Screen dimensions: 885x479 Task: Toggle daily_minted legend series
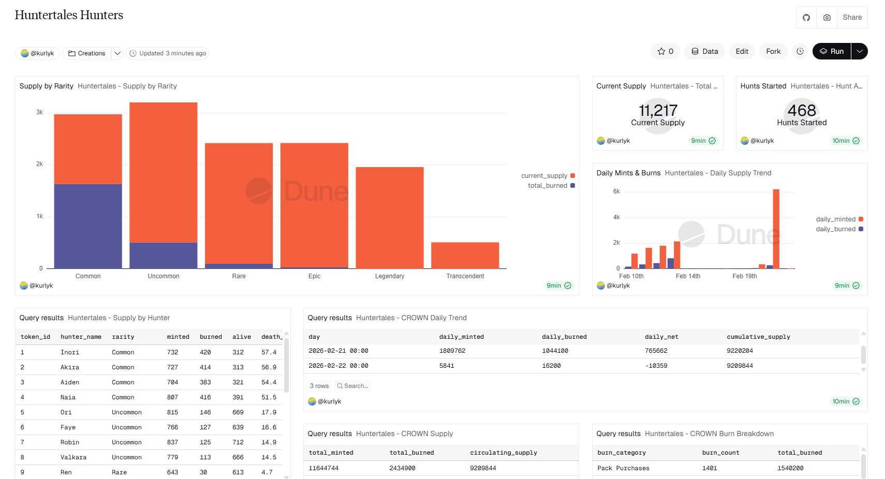click(x=835, y=219)
